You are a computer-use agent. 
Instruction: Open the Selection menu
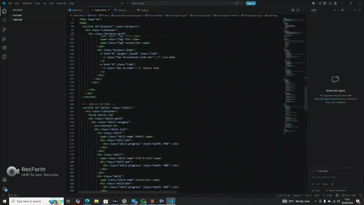click(x=27, y=3)
